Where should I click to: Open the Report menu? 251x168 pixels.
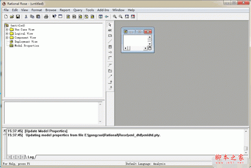[x=65, y=10]
